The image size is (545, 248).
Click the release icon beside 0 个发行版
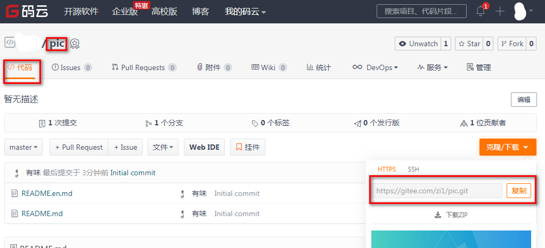tap(357, 123)
